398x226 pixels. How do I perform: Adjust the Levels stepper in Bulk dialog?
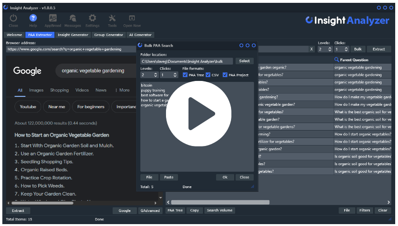156,75
